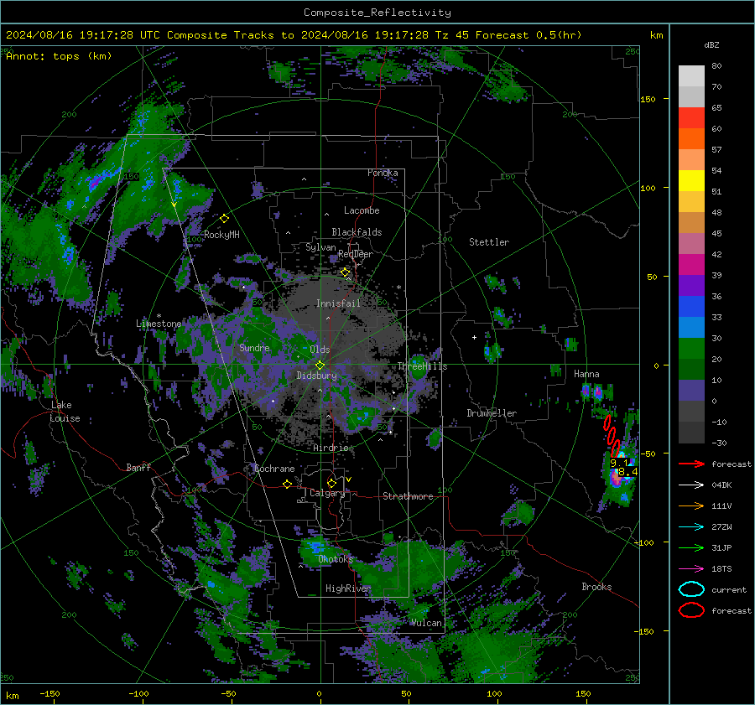Click the Sundre city label
The image size is (755, 705).
pos(254,347)
